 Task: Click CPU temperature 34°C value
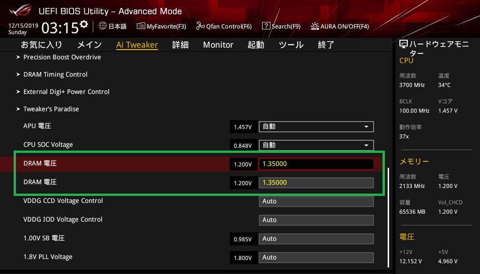pyautogui.click(x=444, y=85)
